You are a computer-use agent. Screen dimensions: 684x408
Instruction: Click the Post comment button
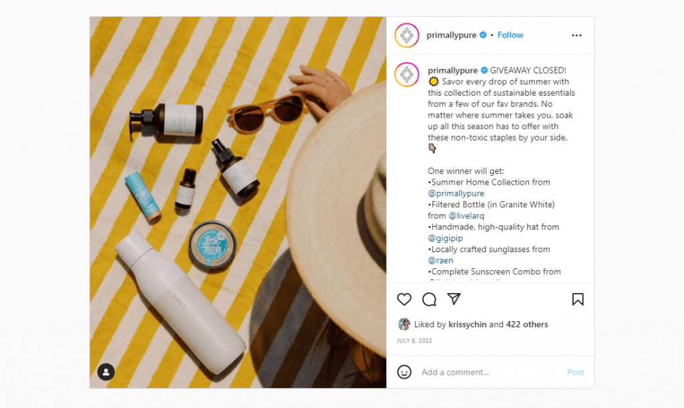[575, 372]
